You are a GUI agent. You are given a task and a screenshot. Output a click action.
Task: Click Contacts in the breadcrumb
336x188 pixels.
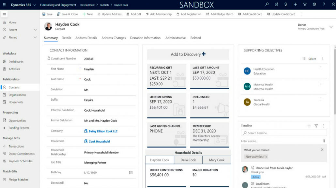tap(104, 5)
